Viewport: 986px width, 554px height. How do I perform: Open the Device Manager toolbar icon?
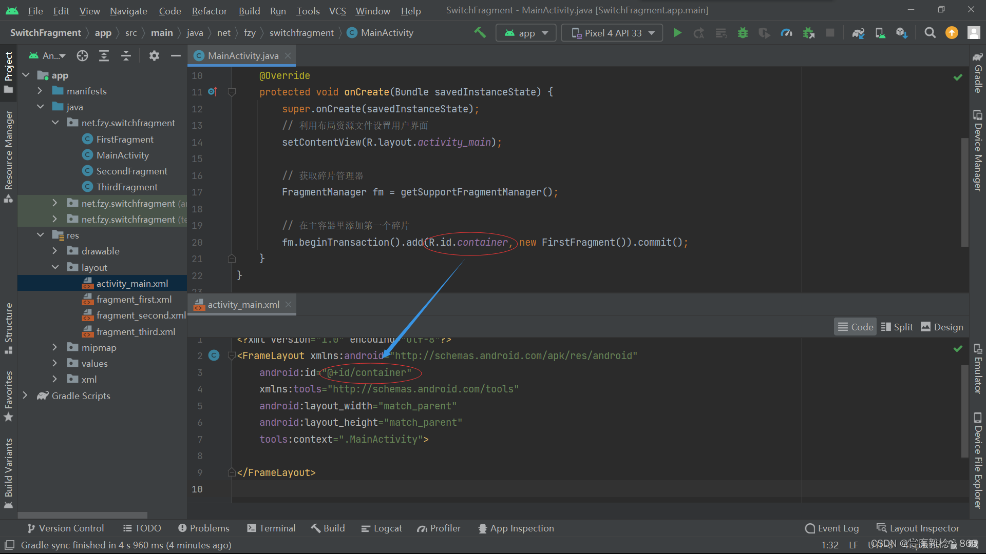880,33
